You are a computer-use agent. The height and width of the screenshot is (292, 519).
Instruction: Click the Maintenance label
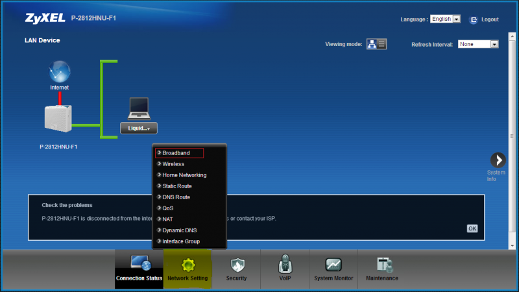(x=382, y=278)
